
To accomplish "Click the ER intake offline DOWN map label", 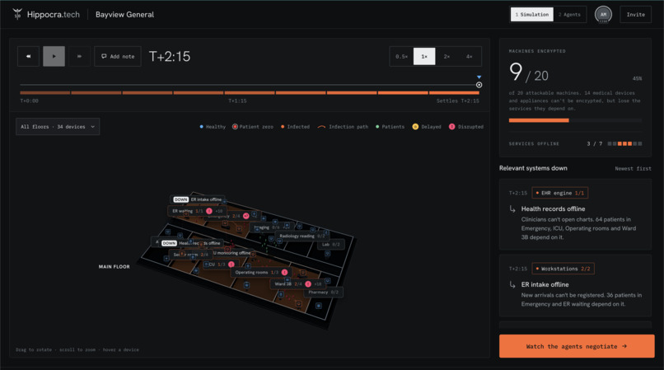I will pos(198,199).
